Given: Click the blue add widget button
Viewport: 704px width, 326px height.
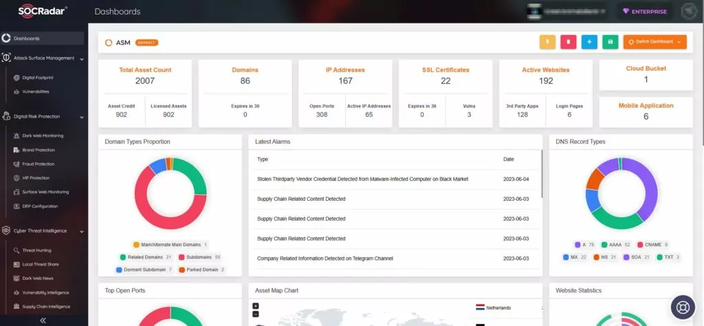Looking at the screenshot, I should [x=589, y=42].
